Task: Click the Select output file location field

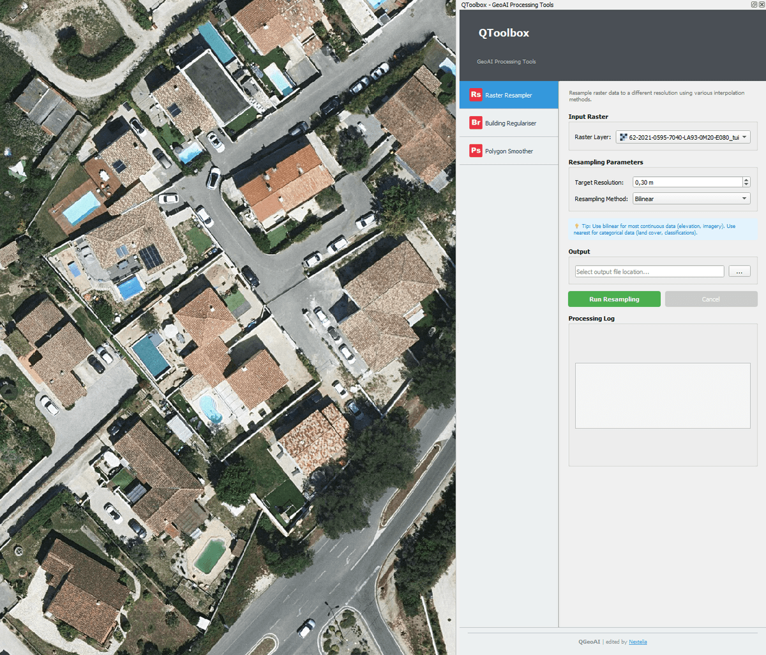Action: 649,271
